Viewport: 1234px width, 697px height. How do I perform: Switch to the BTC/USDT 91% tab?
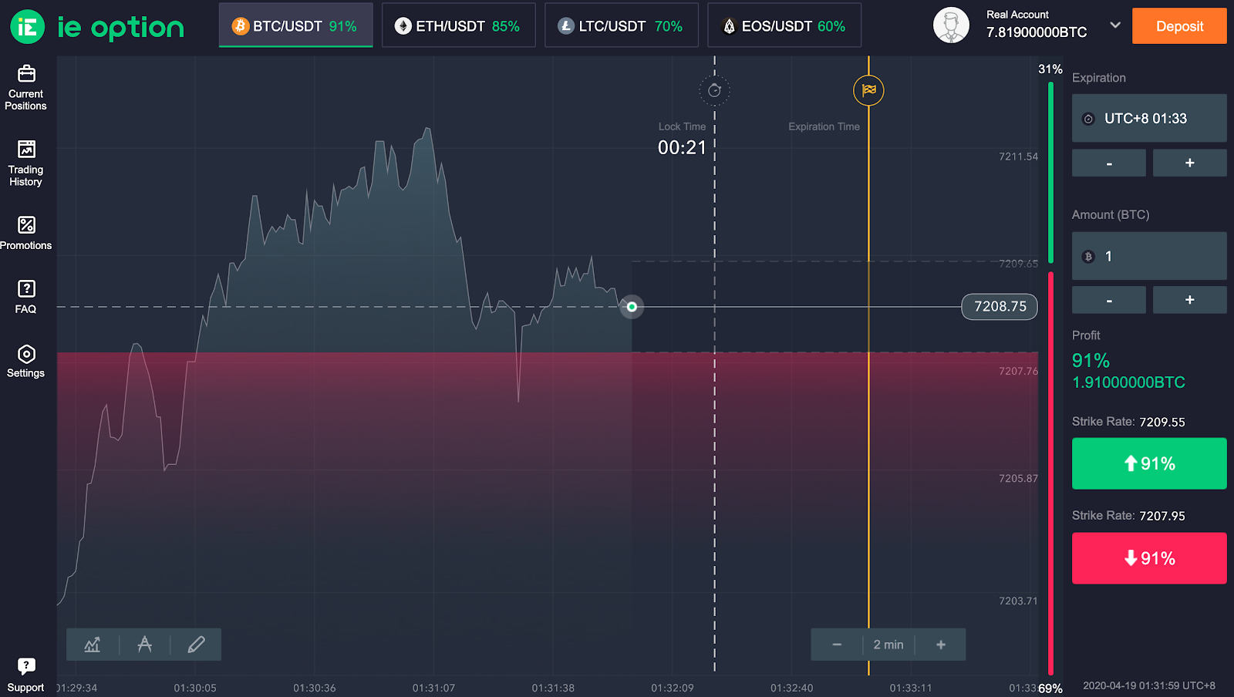click(x=296, y=25)
